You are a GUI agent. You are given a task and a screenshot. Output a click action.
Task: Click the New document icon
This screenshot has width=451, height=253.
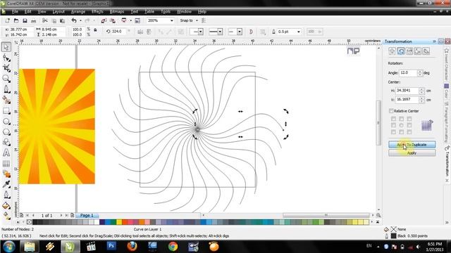pos(8,20)
